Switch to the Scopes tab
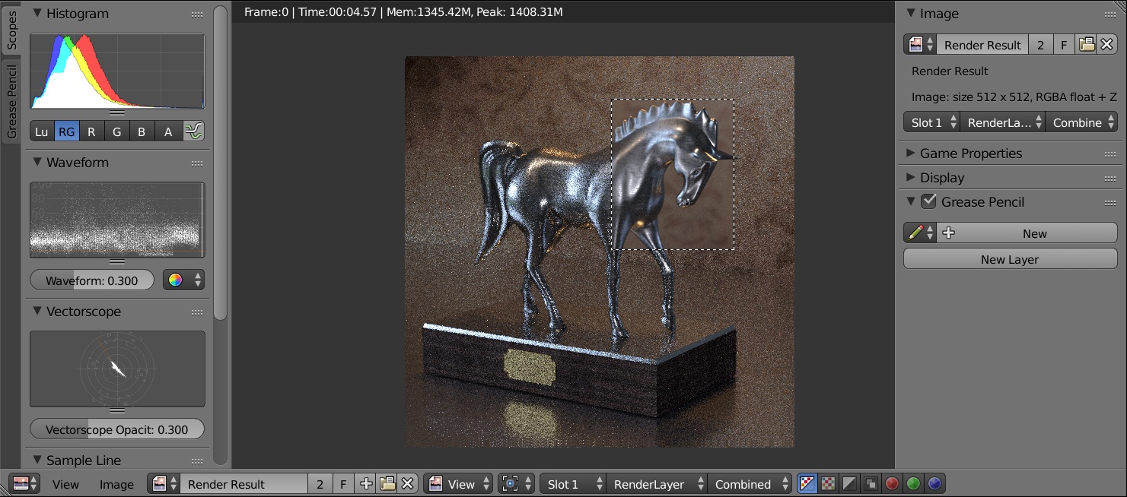The image size is (1127, 497). (x=11, y=30)
